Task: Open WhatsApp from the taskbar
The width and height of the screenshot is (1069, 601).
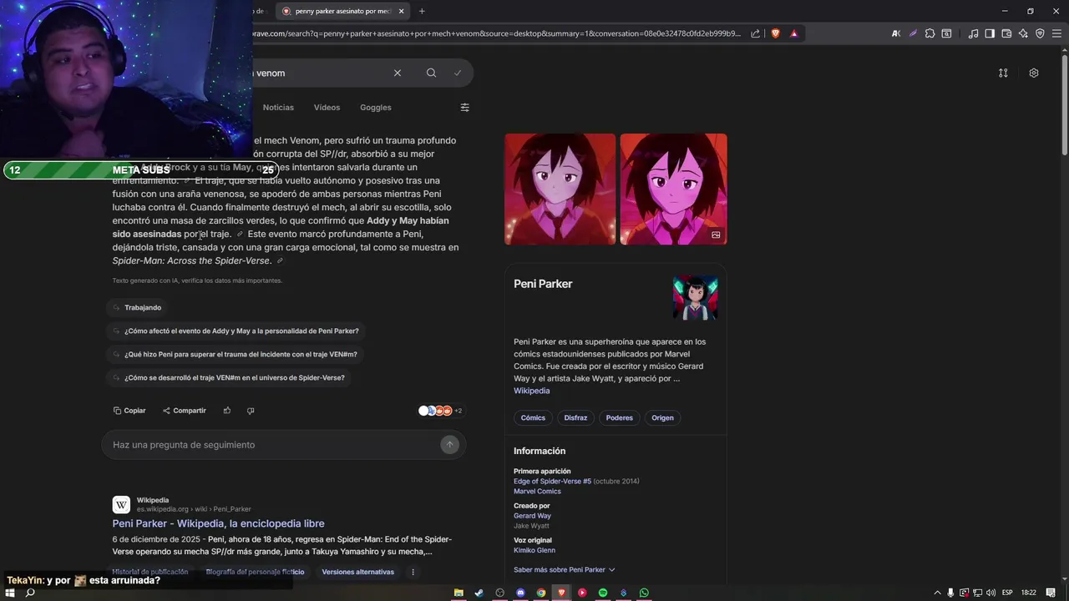Action: point(644,593)
